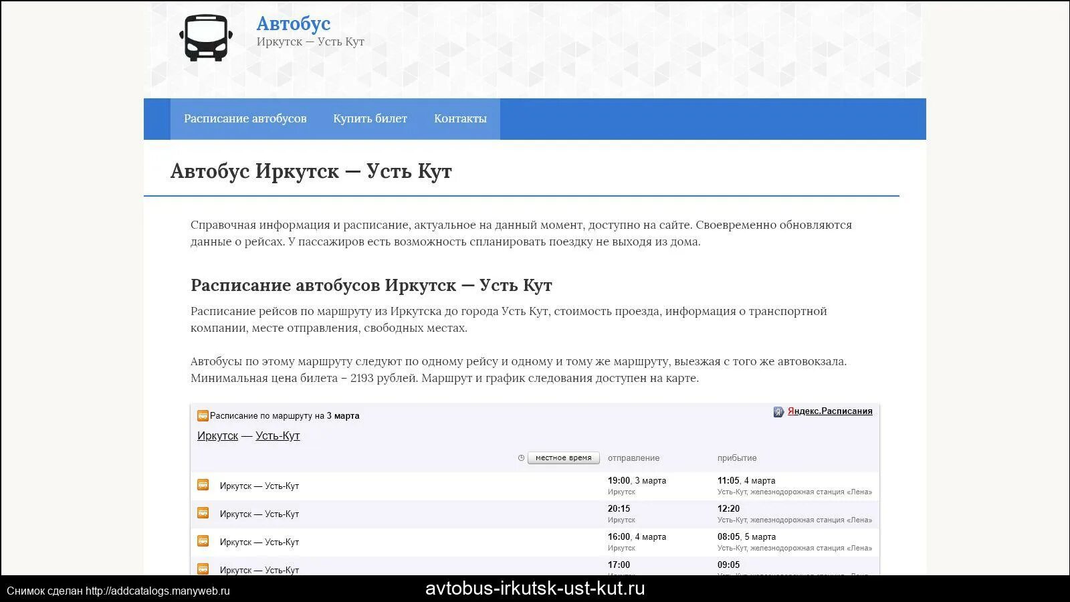The image size is (1070, 602).
Task: Click bus icon for the 17:00 departure row
Action: pyautogui.click(x=203, y=569)
